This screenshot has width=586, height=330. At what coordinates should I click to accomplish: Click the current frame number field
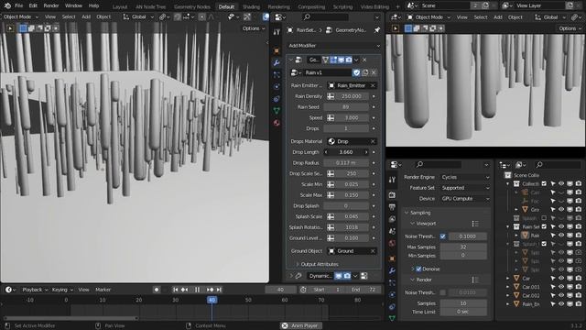[x=280, y=290]
